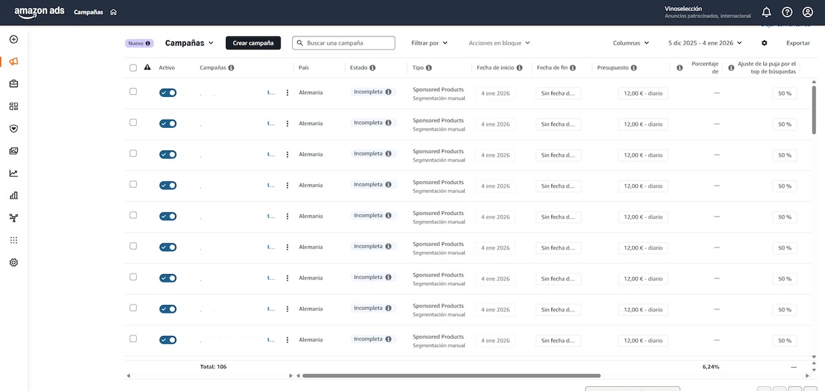The height and width of the screenshot is (391, 825).
Task: Open the Acciones en bloque menu
Action: tap(500, 43)
